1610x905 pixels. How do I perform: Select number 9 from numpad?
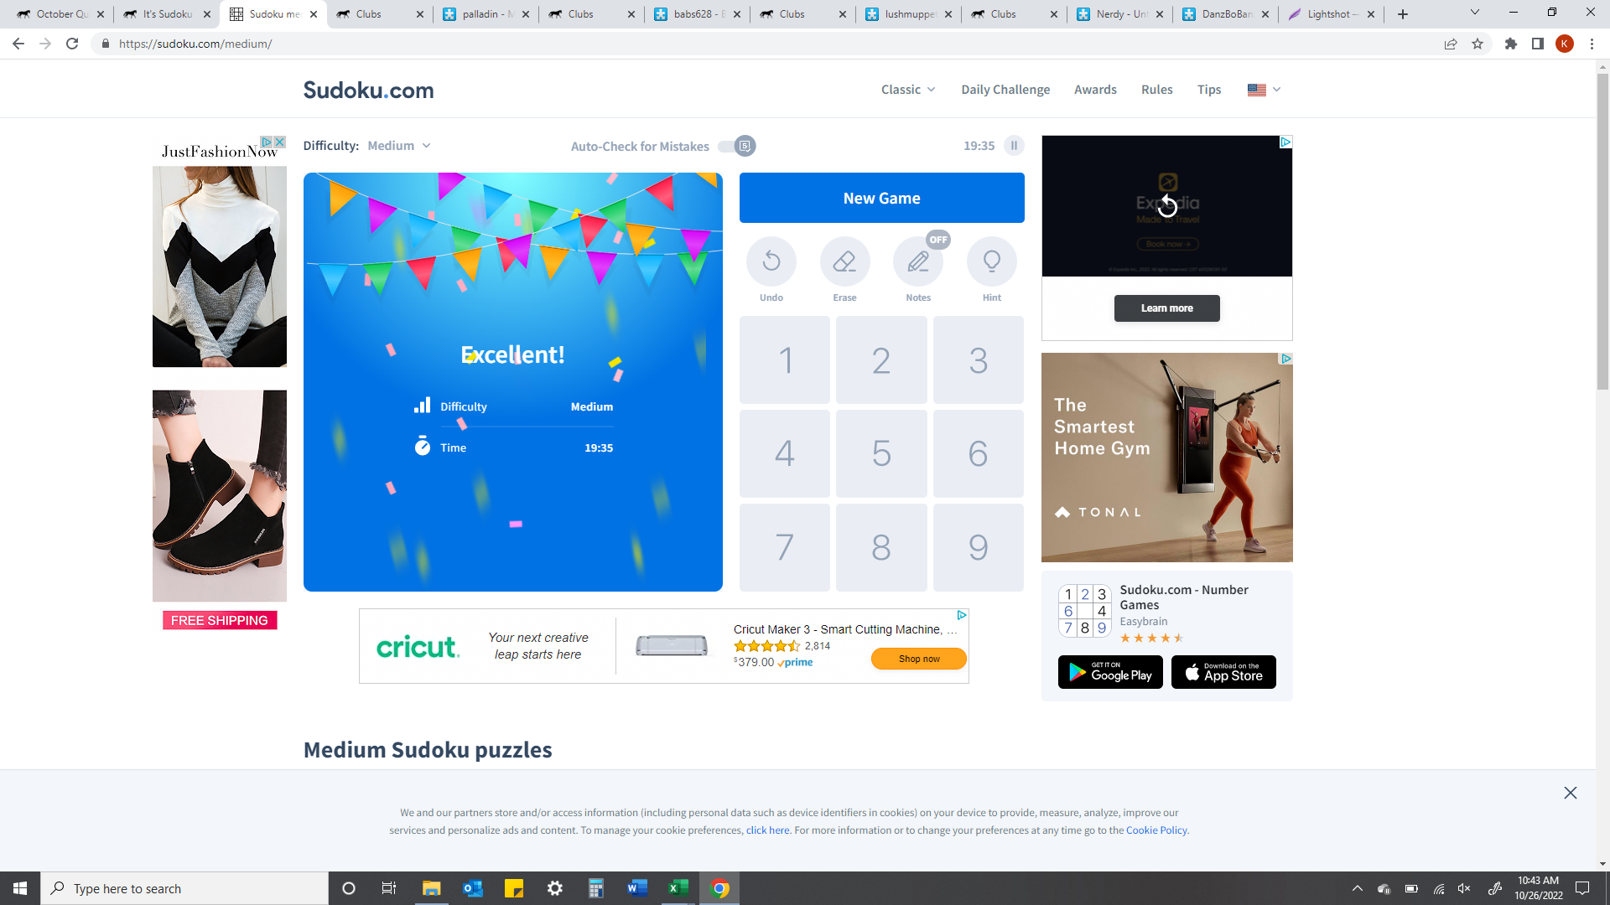pyautogui.click(x=978, y=546)
